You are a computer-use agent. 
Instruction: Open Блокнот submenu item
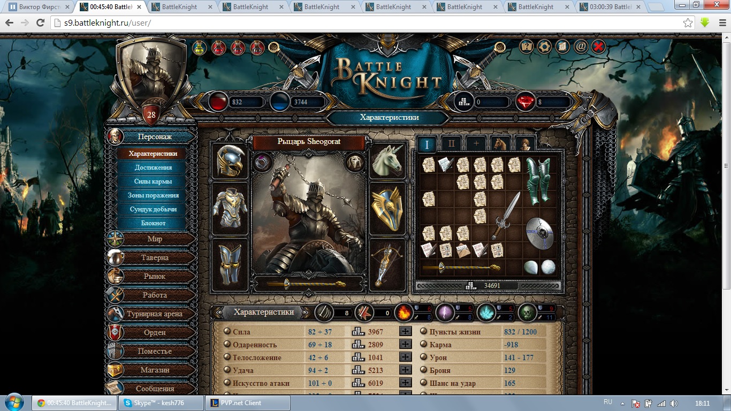[x=153, y=223]
